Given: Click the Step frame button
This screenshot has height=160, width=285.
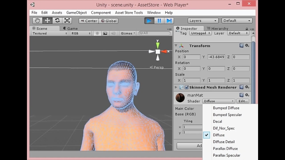Looking at the screenshot, I should pyautogui.click(x=169, y=21).
